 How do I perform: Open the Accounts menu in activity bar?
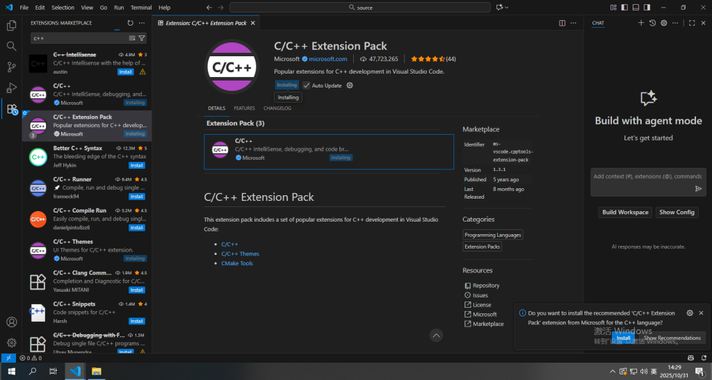click(11, 322)
